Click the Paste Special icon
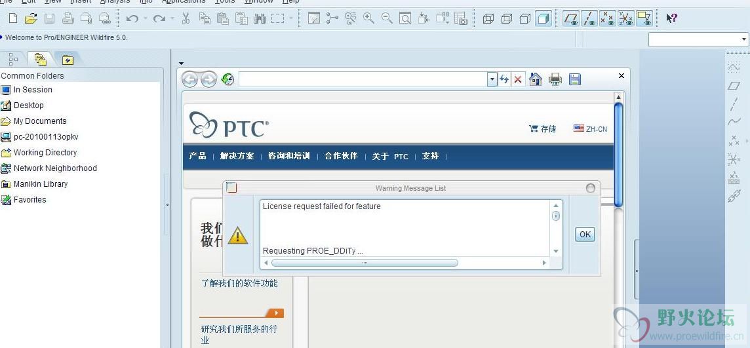This screenshot has width=750, height=348. click(241, 18)
